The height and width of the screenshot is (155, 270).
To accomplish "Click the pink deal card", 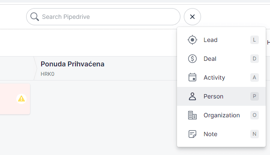I will click(x=15, y=99).
